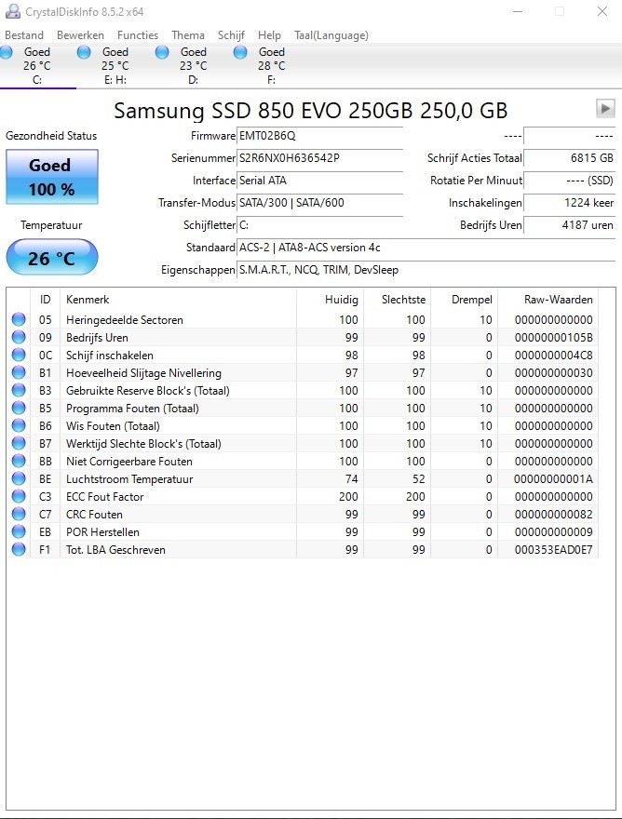The height and width of the screenshot is (819, 622).
Task: Open the Bestand menu
Action: tap(24, 35)
